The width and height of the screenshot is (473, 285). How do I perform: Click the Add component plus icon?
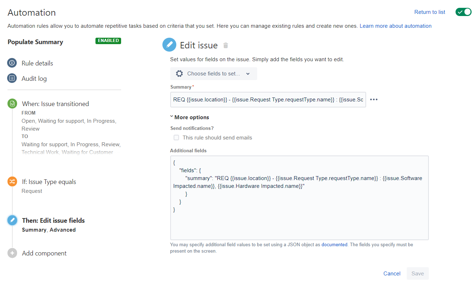[12, 253]
